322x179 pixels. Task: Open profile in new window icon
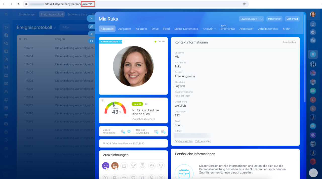[x=91, y=41]
